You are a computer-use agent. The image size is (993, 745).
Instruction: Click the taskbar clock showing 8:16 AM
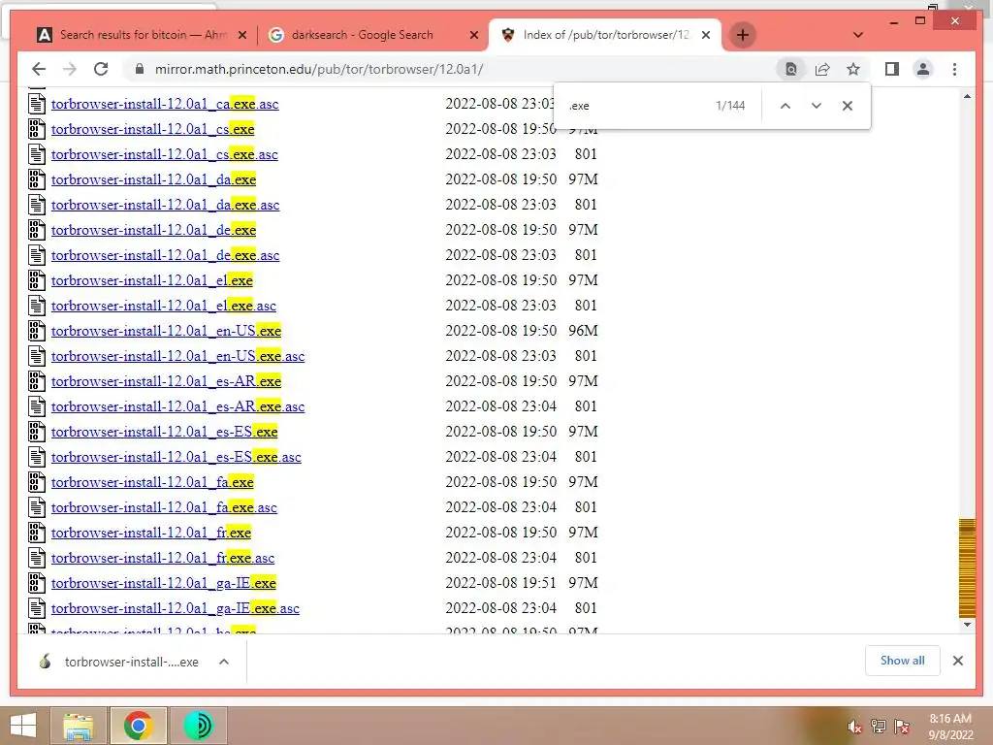(x=950, y=727)
